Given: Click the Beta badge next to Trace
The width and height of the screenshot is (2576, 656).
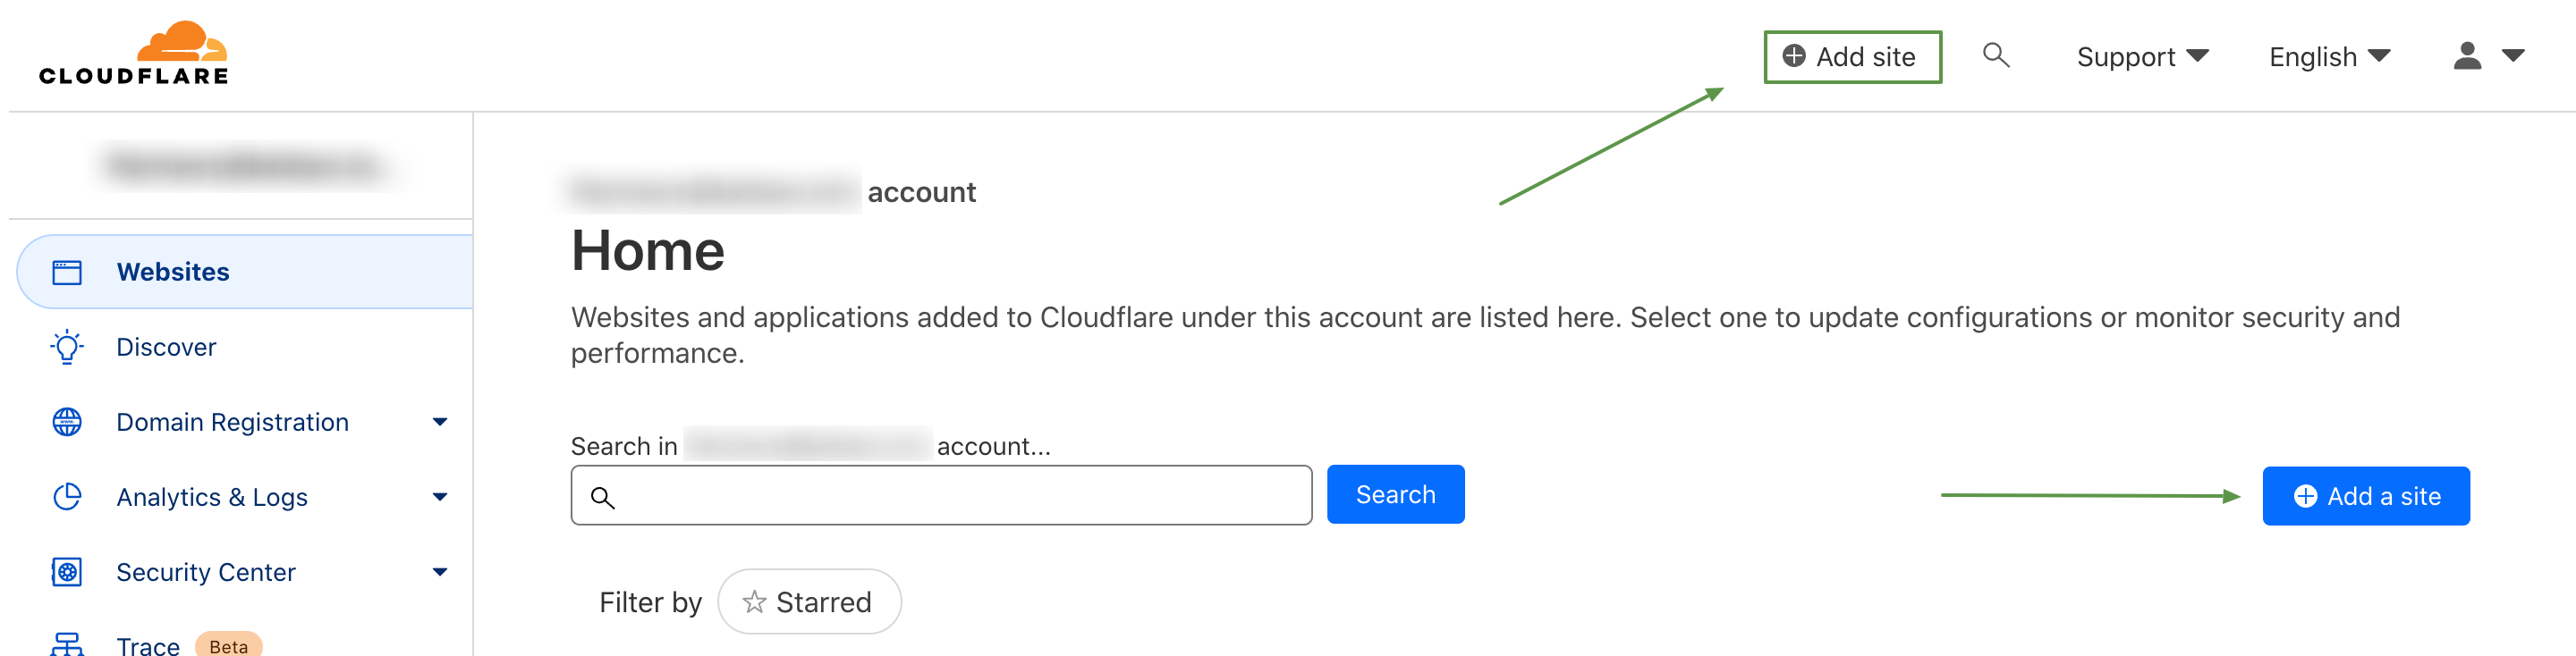Looking at the screenshot, I should pyautogui.click(x=228, y=645).
